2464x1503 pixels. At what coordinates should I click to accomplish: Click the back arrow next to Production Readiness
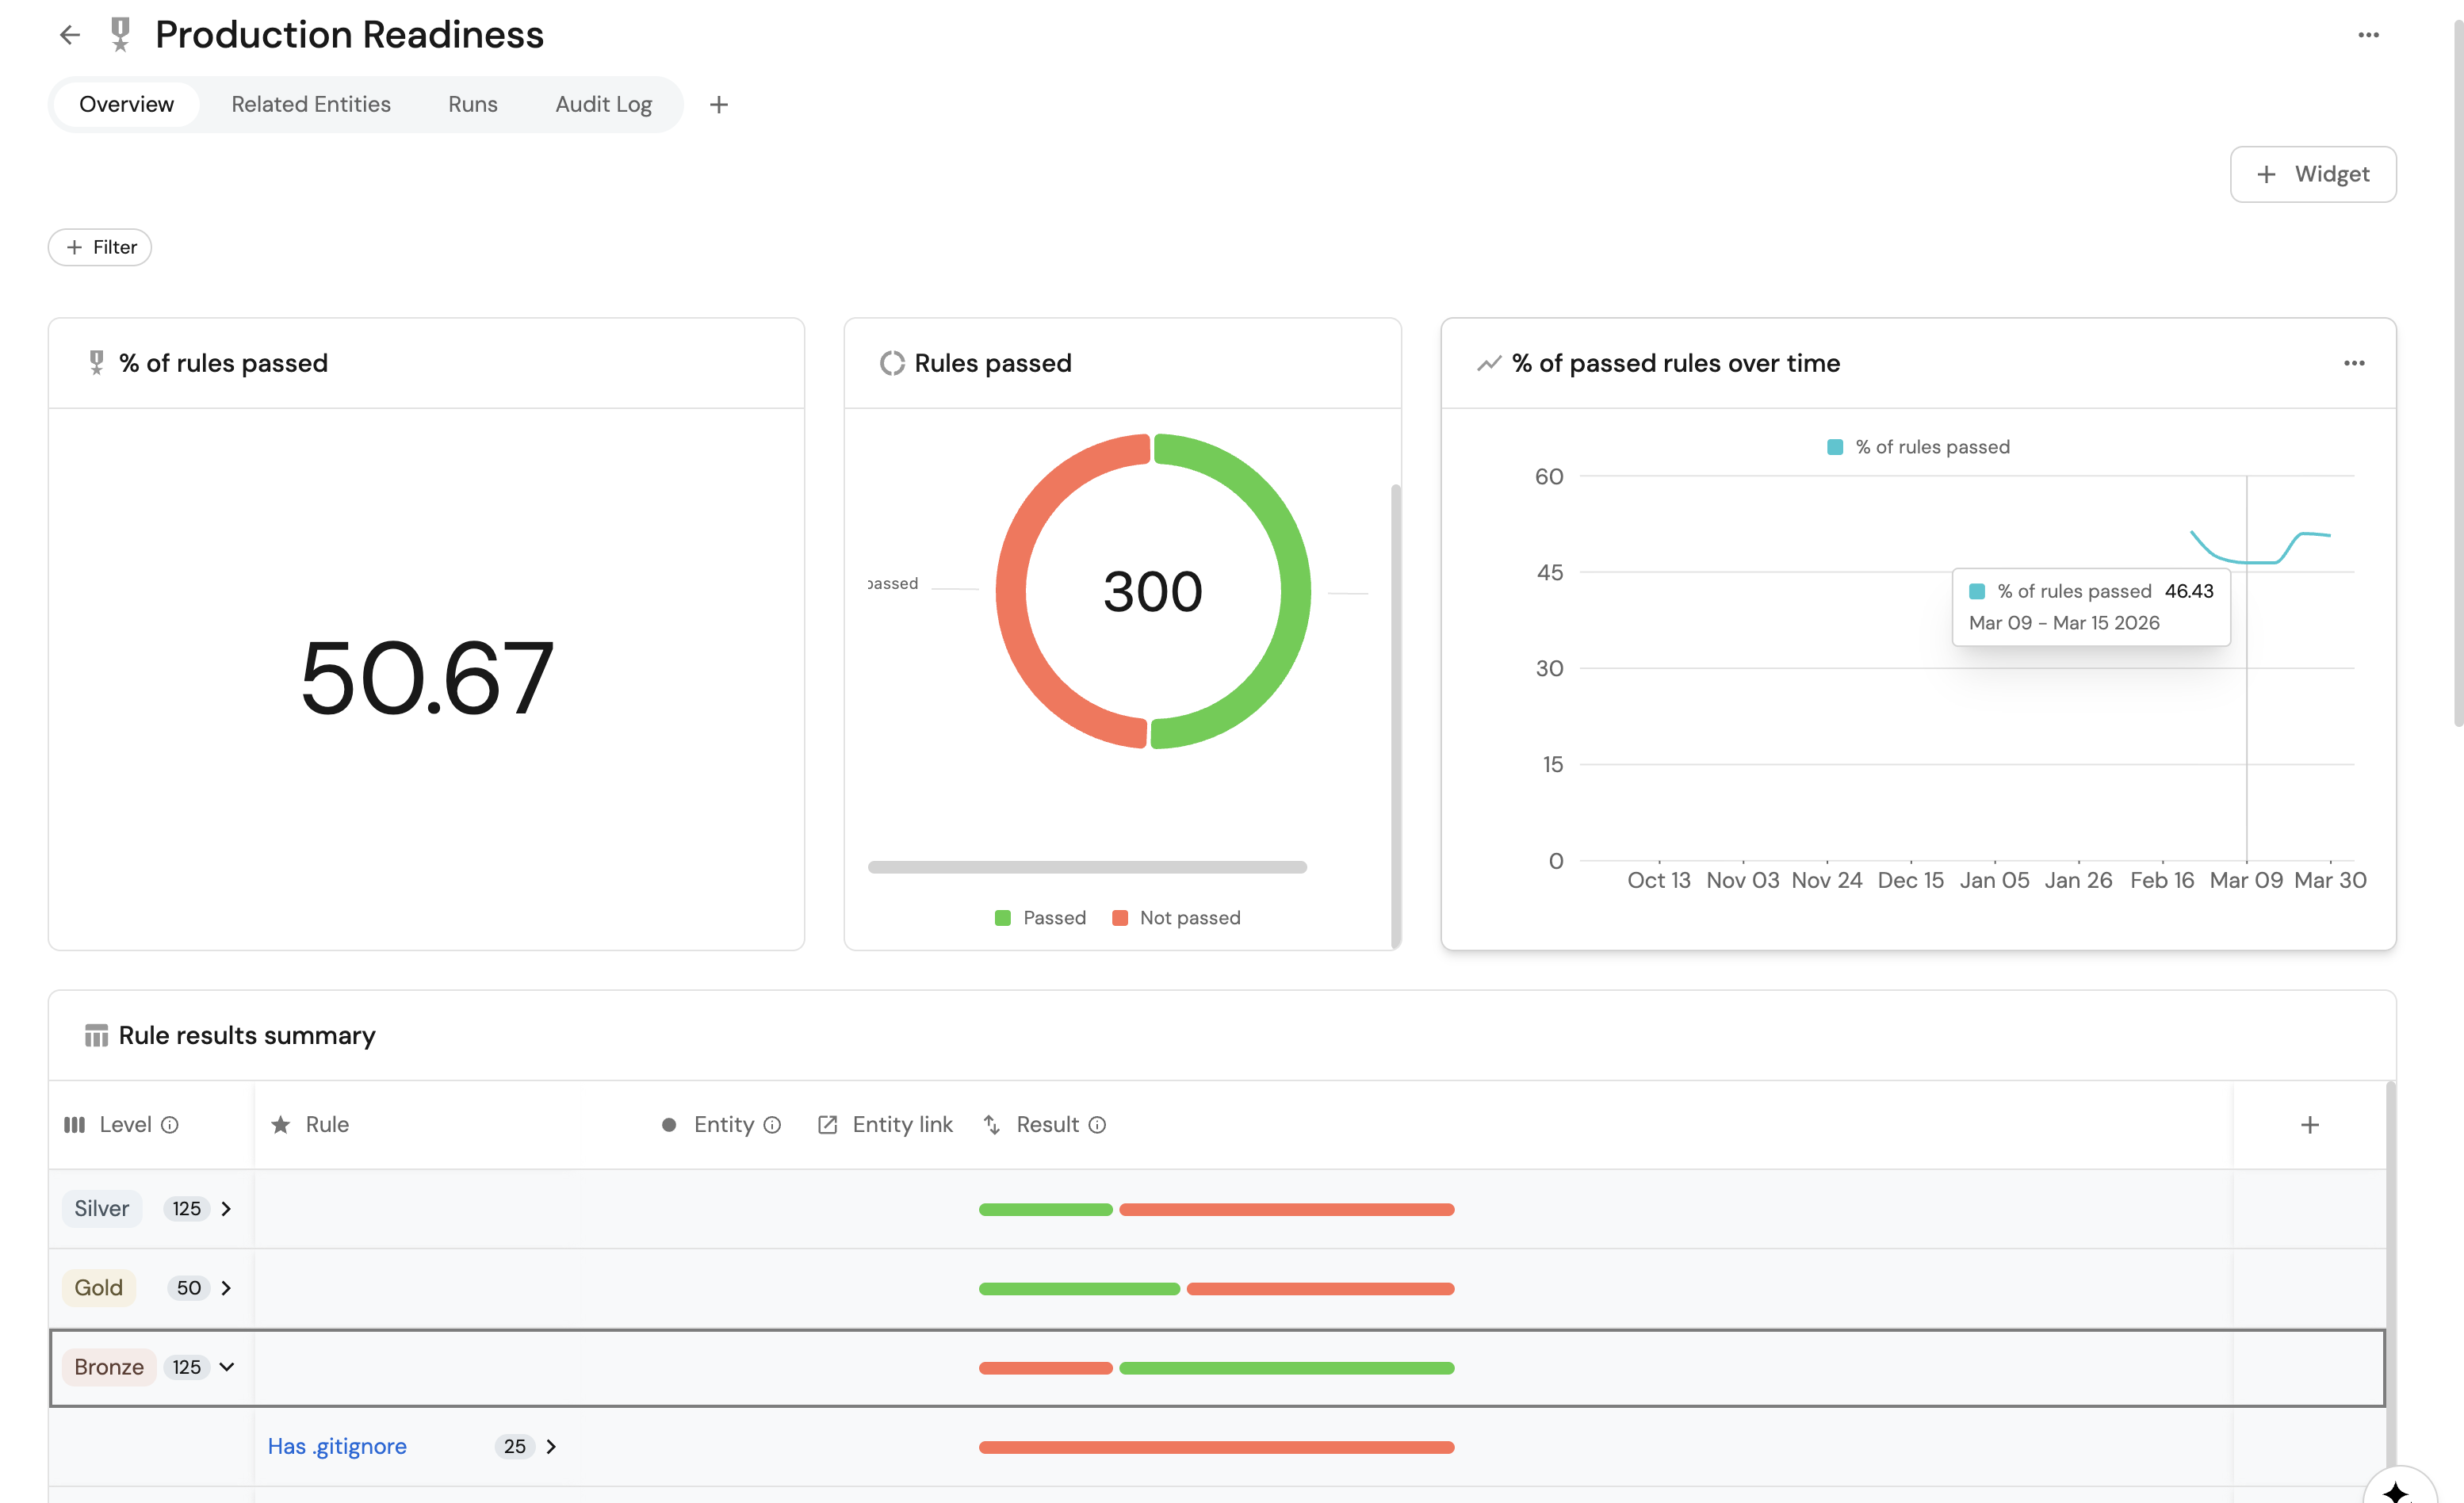click(69, 35)
